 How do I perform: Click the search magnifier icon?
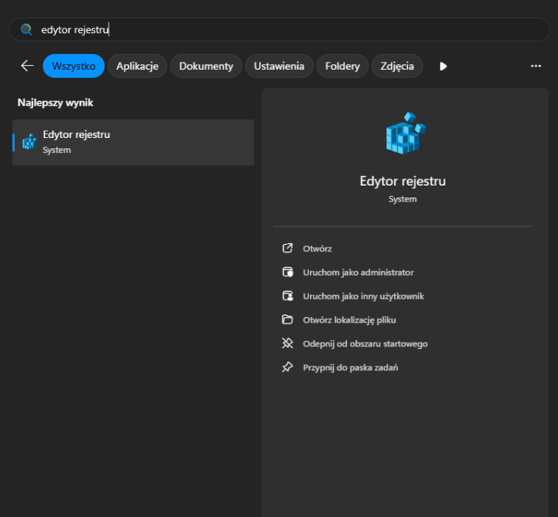tap(26, 29)
